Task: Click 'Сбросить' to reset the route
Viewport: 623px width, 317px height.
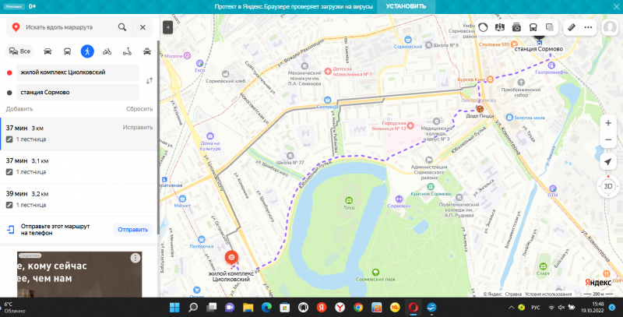Action: click(139, 109)
